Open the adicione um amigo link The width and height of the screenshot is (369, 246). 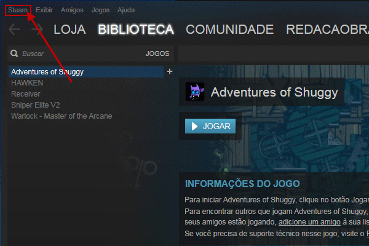click(309, 222)
